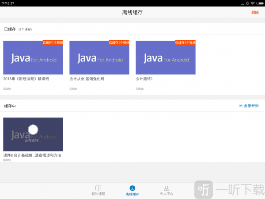
Task: Tap the battery icon in the status bar
Action: (x=259, y=3)
